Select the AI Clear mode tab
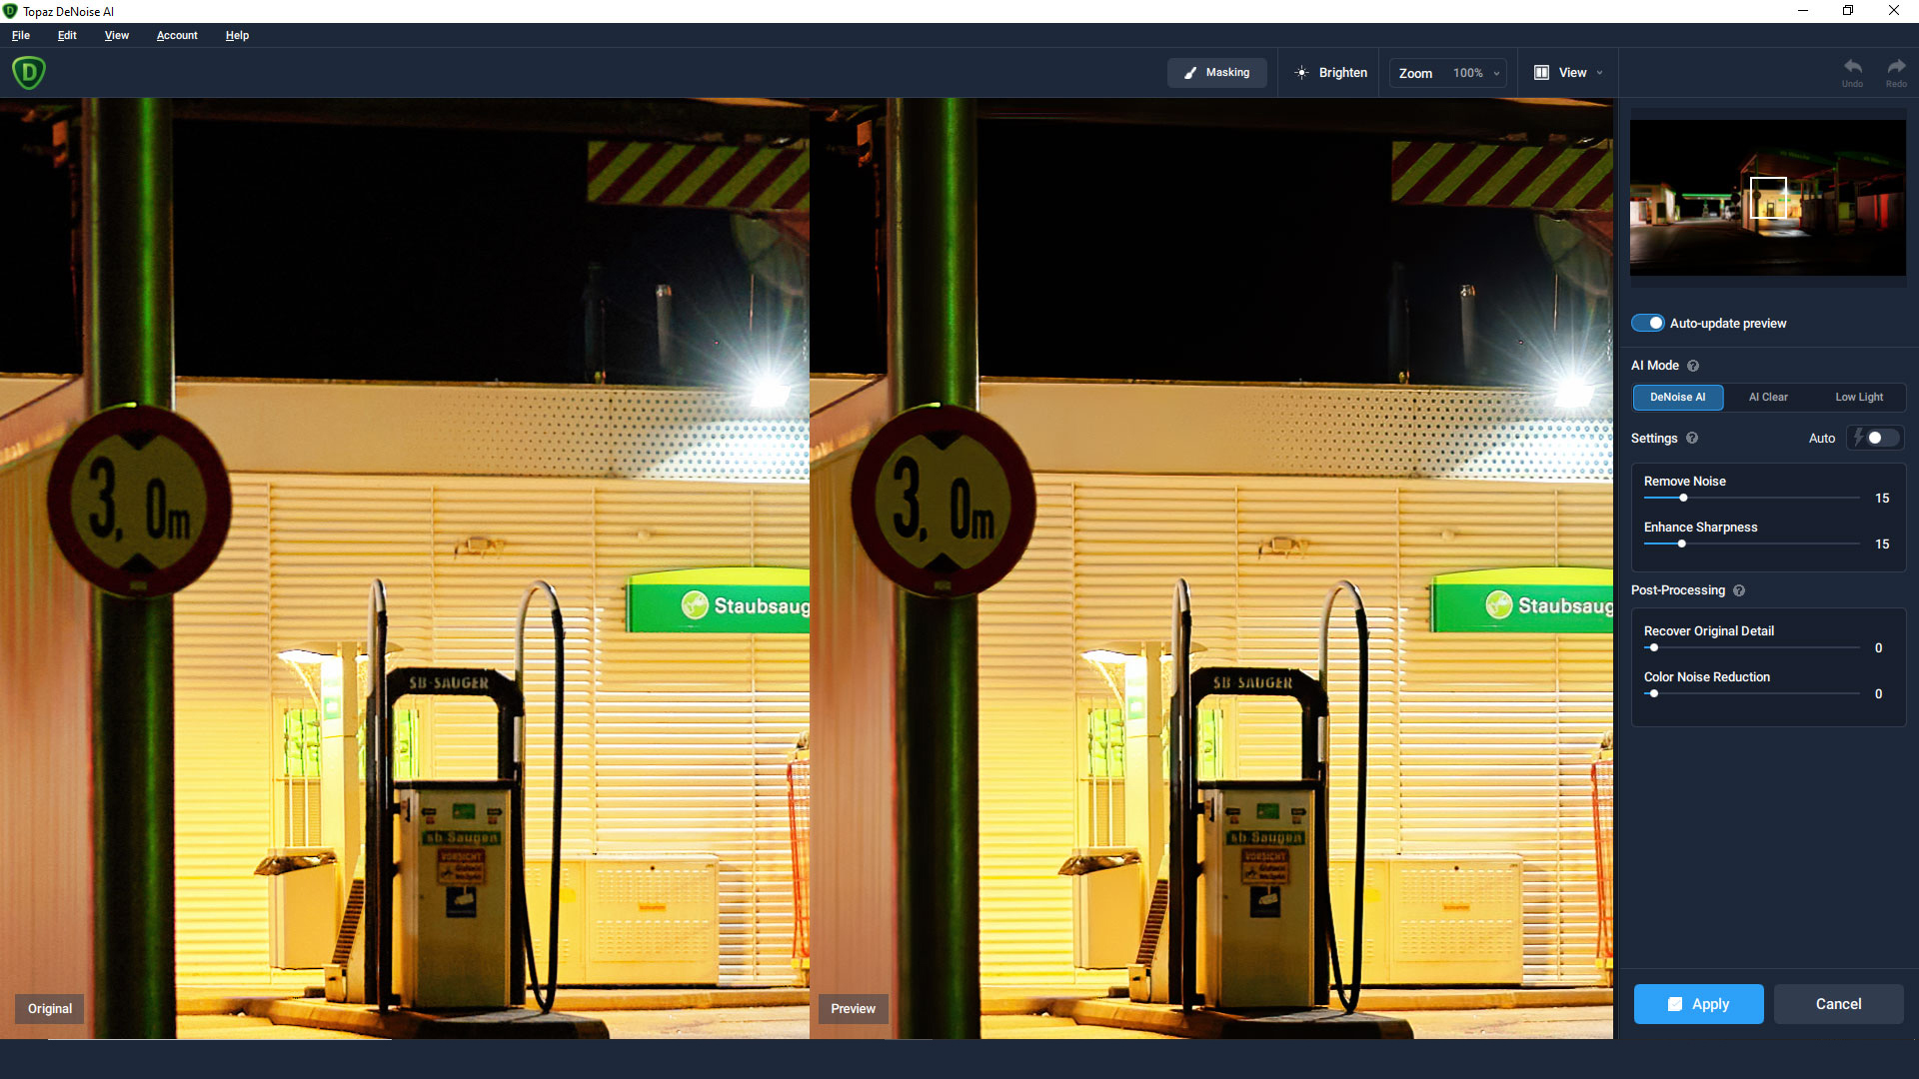The image size is (1919, 1079). click(x=1768, y=398)
